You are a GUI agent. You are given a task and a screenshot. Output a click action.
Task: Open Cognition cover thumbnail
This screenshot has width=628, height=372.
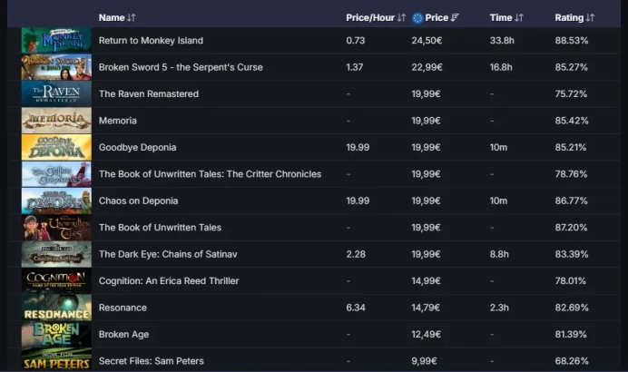[x=56, y=280]
